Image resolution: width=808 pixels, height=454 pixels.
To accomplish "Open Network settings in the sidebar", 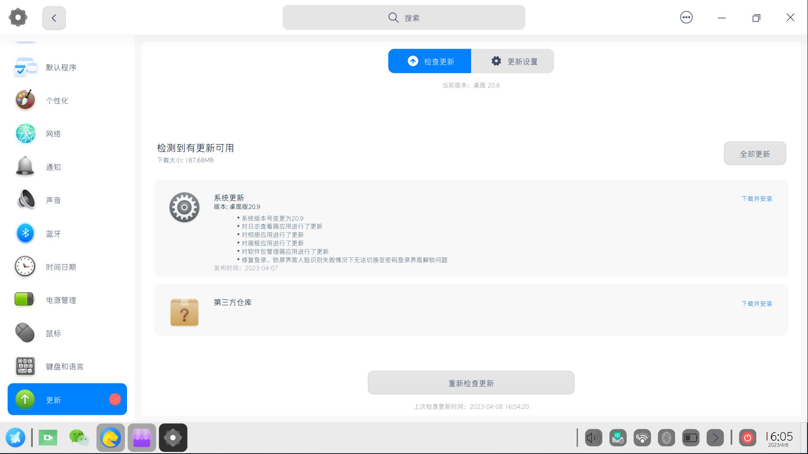I will click(54, 134).
